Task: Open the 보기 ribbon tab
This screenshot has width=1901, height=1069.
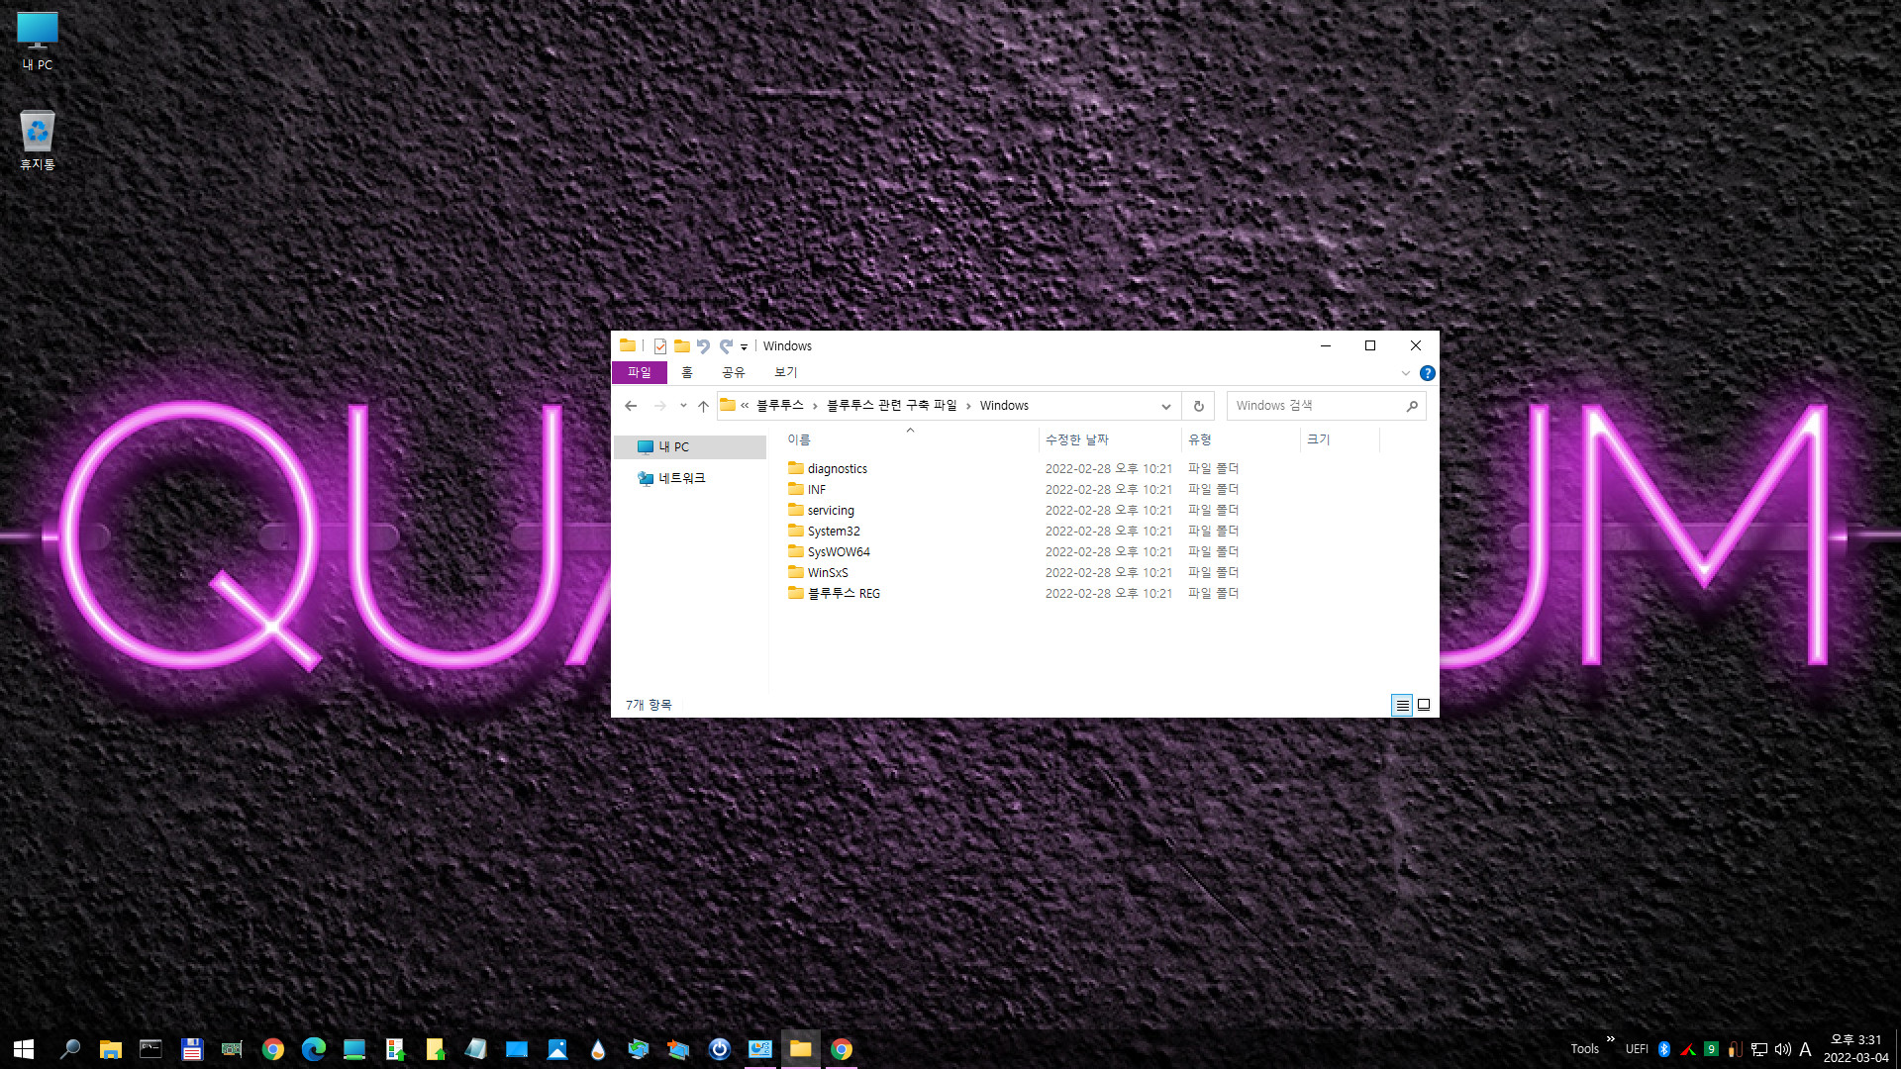Action: [x=785, y=372]
